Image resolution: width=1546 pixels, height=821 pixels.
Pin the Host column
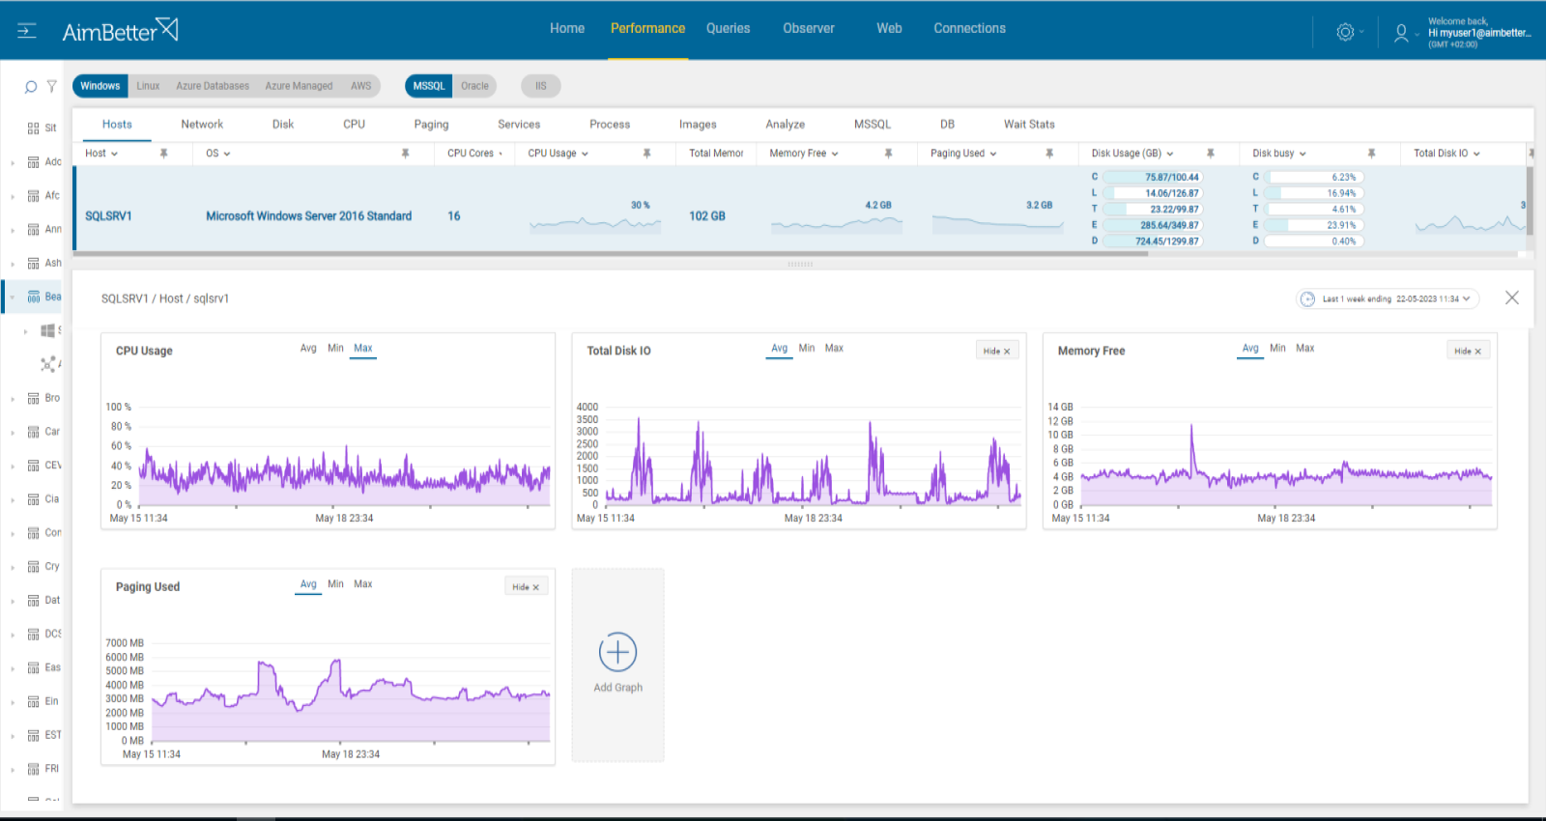[x=164, y=154]
